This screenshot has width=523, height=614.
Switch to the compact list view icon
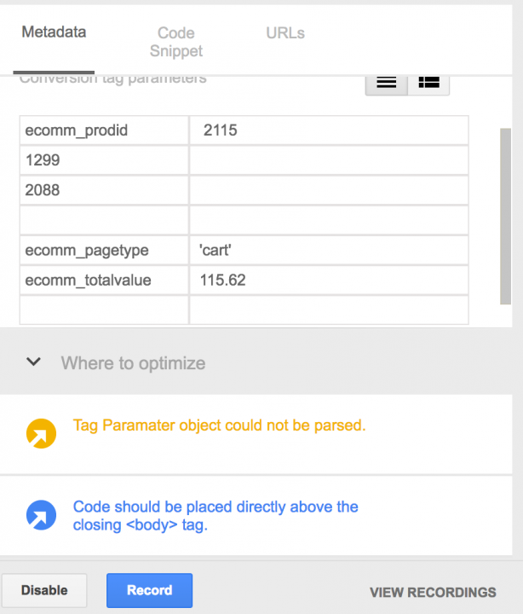click(387, 83)
